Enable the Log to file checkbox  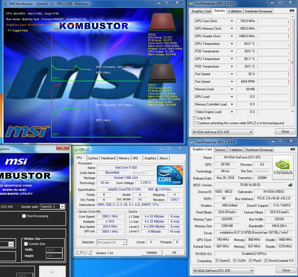click(x=195, y=118)
